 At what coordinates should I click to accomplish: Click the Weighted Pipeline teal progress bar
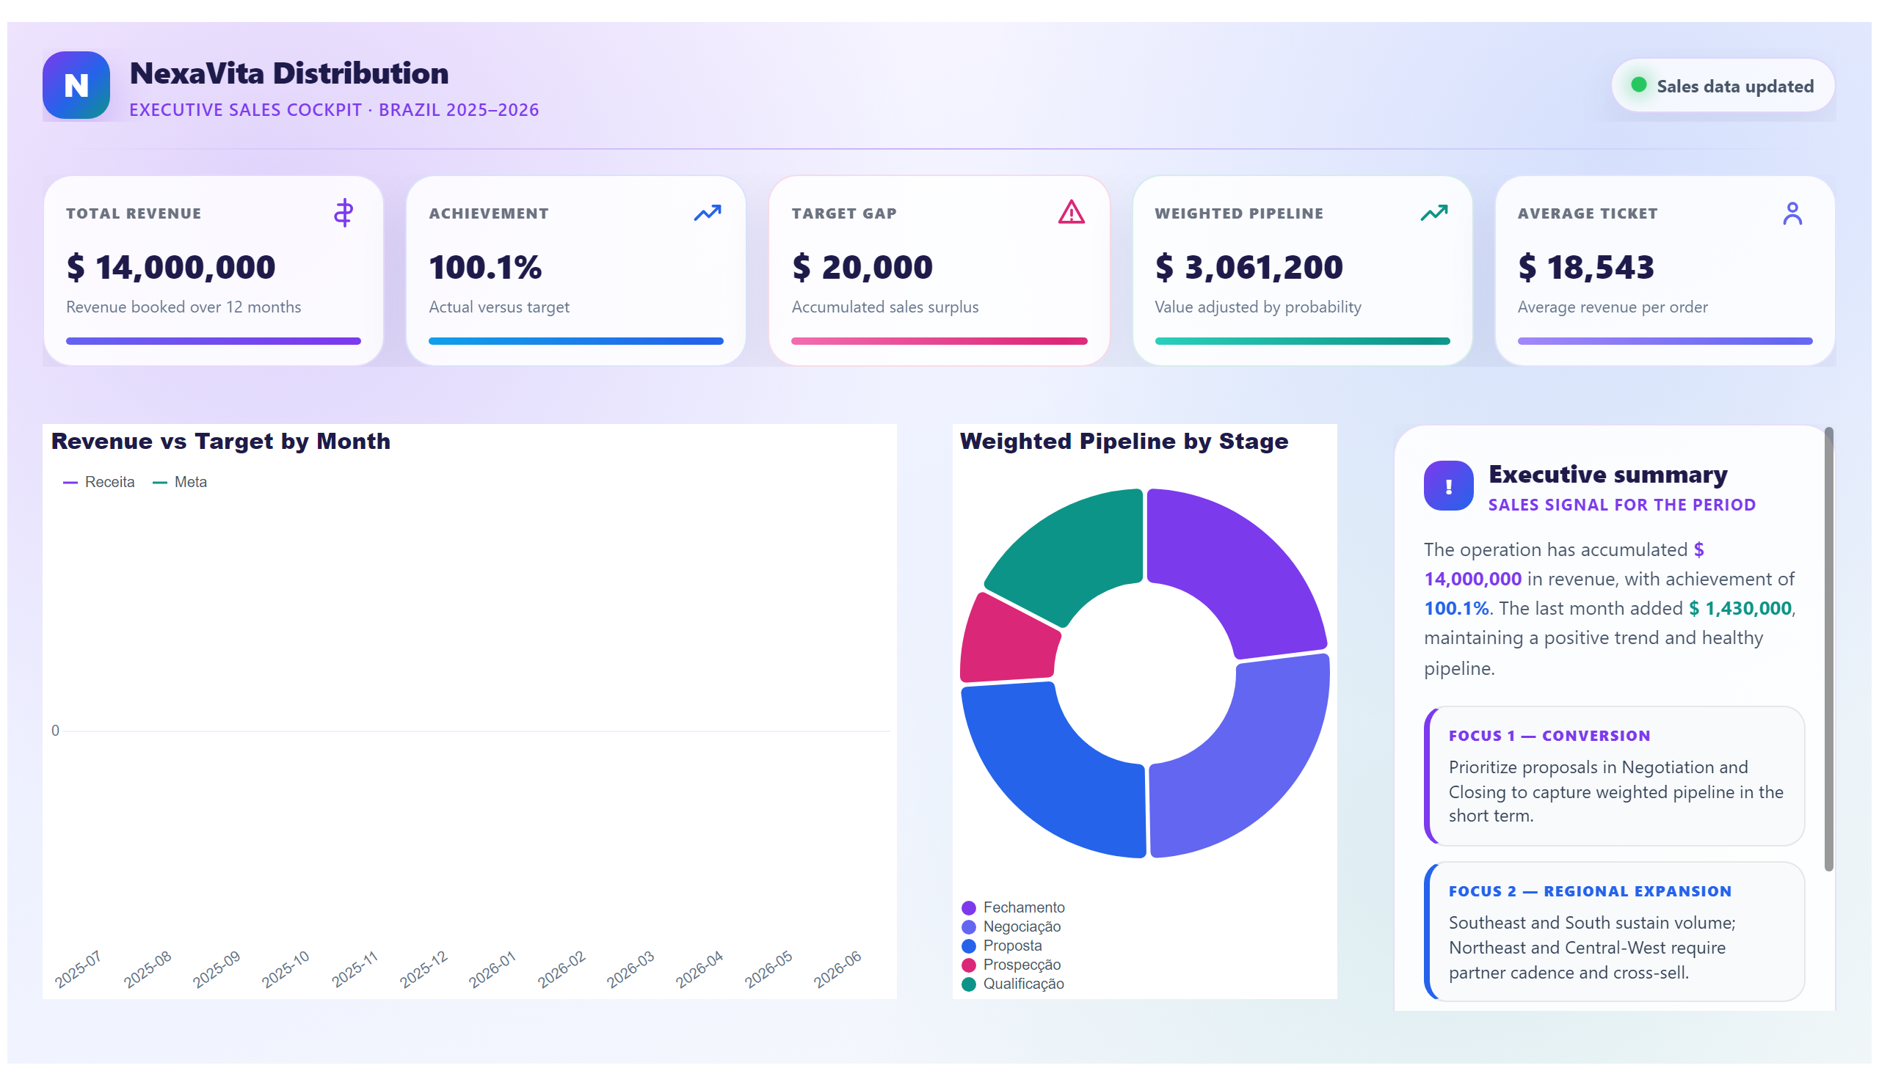[x=1302, y=341]
